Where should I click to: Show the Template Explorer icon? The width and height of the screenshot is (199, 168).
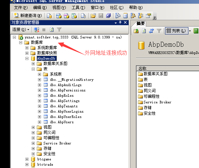[x=141, y=16]
